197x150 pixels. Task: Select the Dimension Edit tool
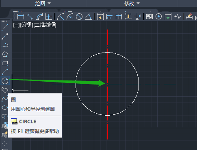pyautogui.click(x=189, y=17)
